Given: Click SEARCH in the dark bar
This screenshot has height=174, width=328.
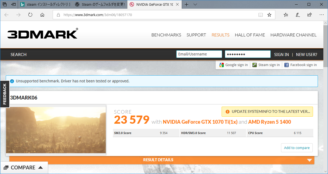Looking at the screenshot, I should [19, 54].
